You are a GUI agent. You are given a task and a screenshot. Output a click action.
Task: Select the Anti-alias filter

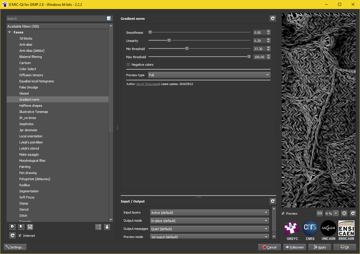pos(26,45)
